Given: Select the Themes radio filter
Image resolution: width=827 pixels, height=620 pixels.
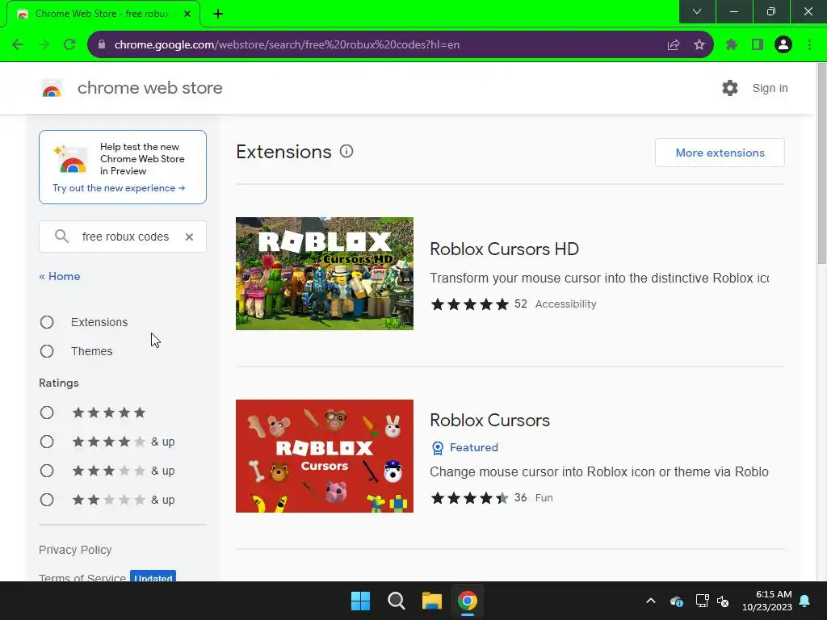Looking at the screenshot, I should pyautogui.click(x=47, y=351).
